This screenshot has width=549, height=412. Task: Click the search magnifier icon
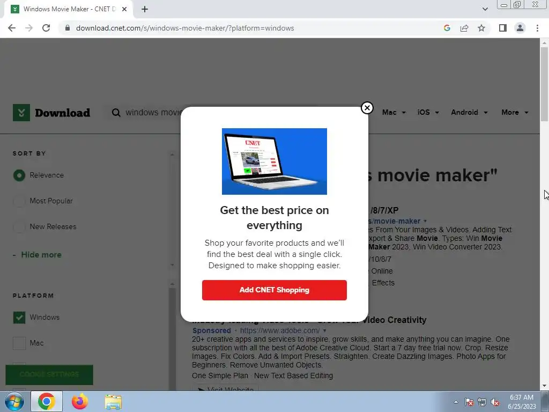tap(116, 113)
